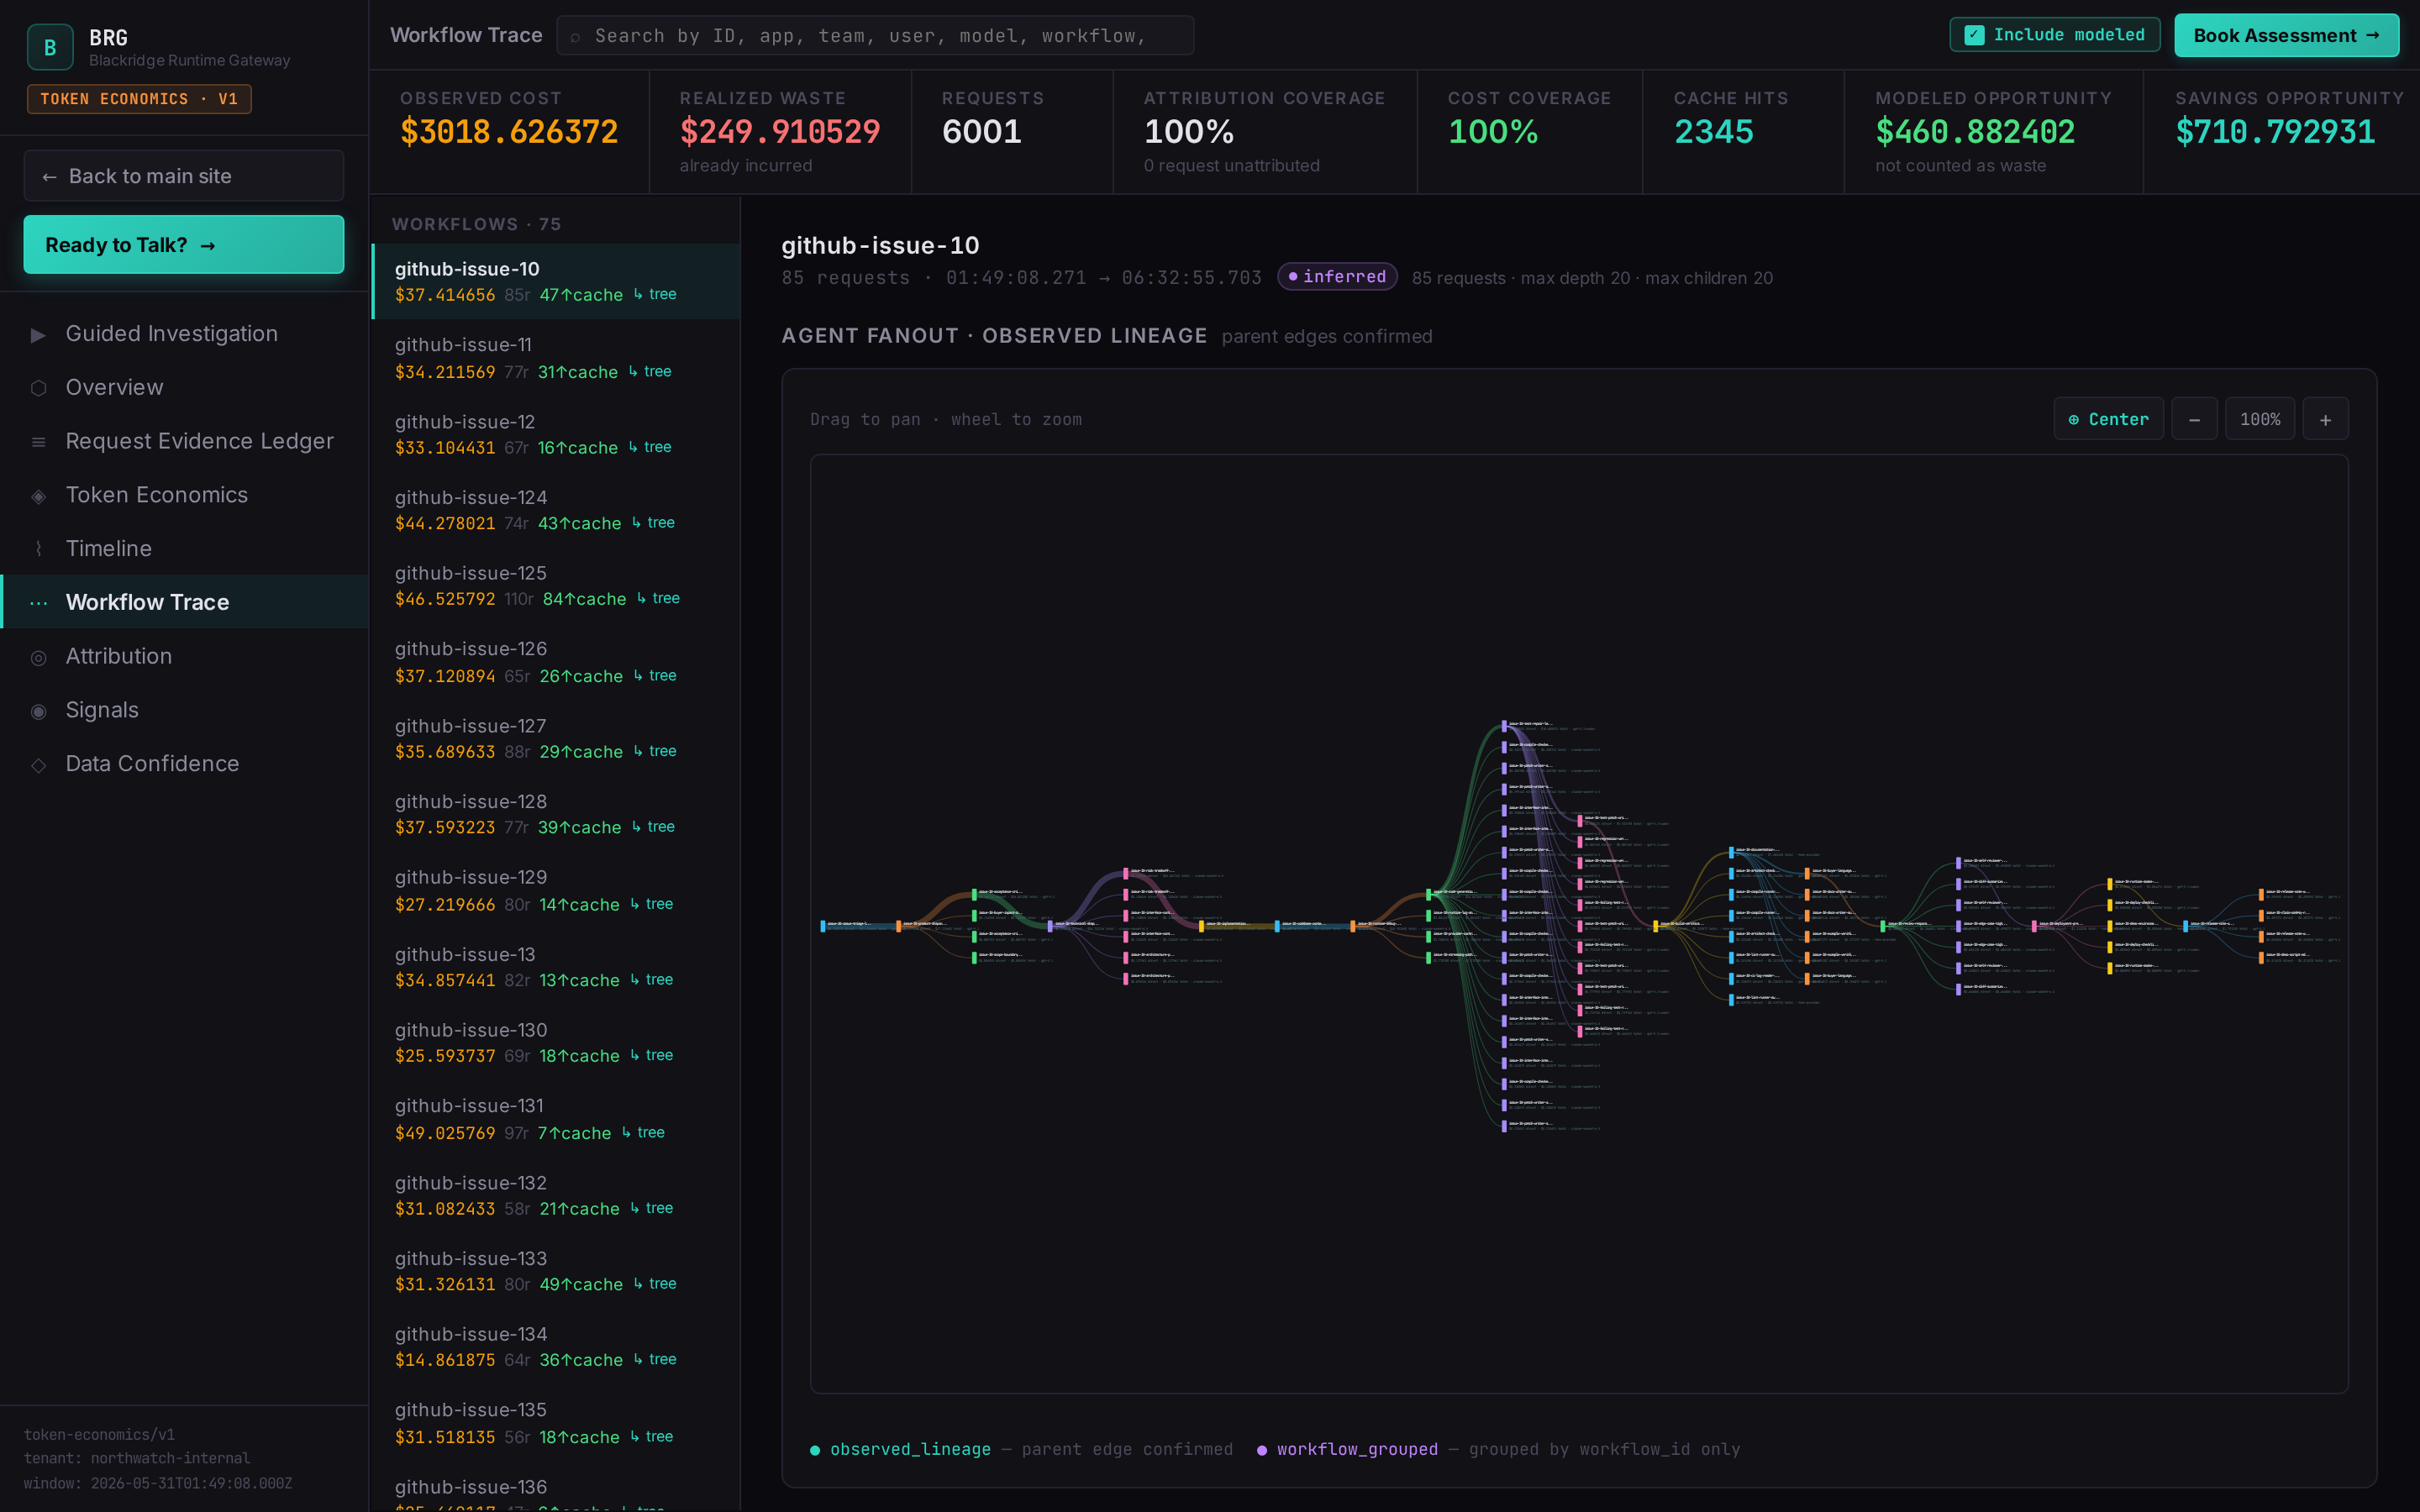Screen dimensions: 2420x1512
Task: Select workflow github-issue-133
Action: (x=556, y=1271)
